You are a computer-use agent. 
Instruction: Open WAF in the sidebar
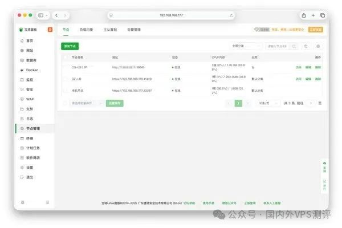30,99
